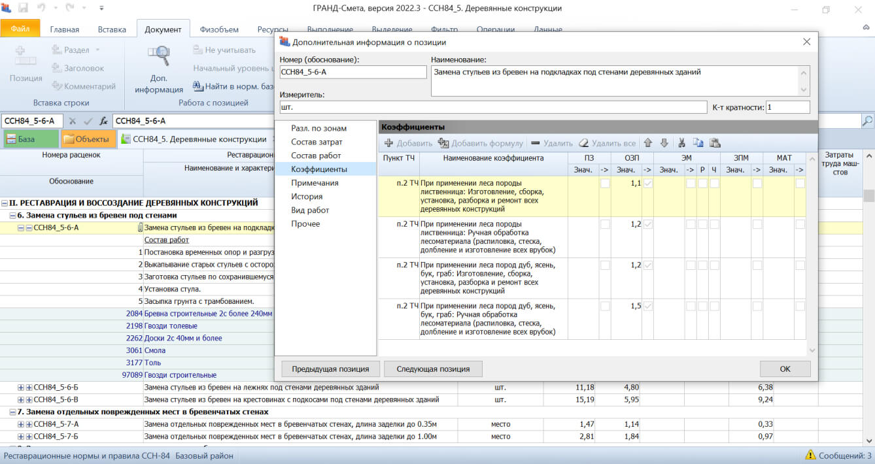875x464 pixels.
Task: Click the search magnifier beside formula bar
Action: click(x=867, y=121)
